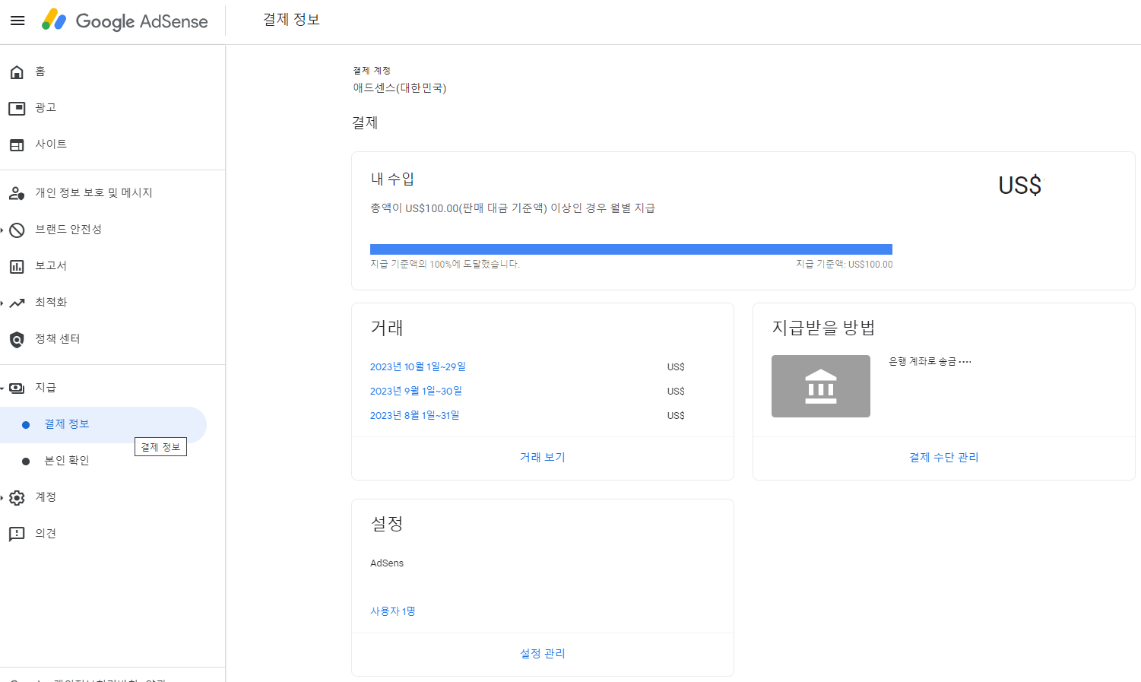Click the blue payment threshold progress bar

pos(631,249)
